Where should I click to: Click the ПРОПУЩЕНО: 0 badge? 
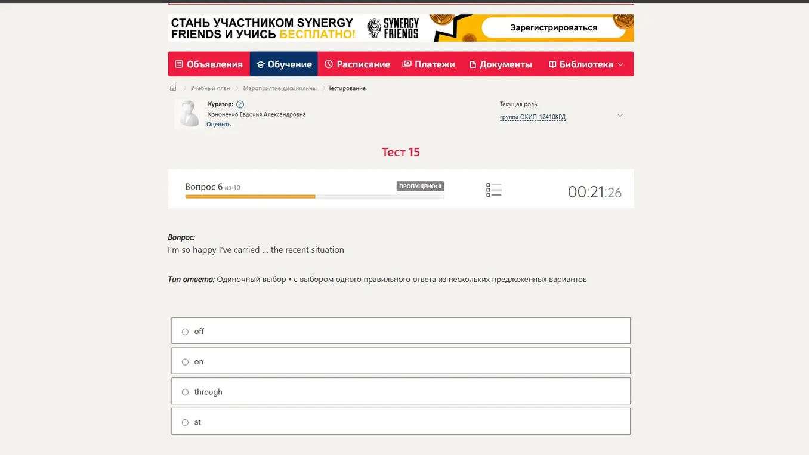[420, 187]
